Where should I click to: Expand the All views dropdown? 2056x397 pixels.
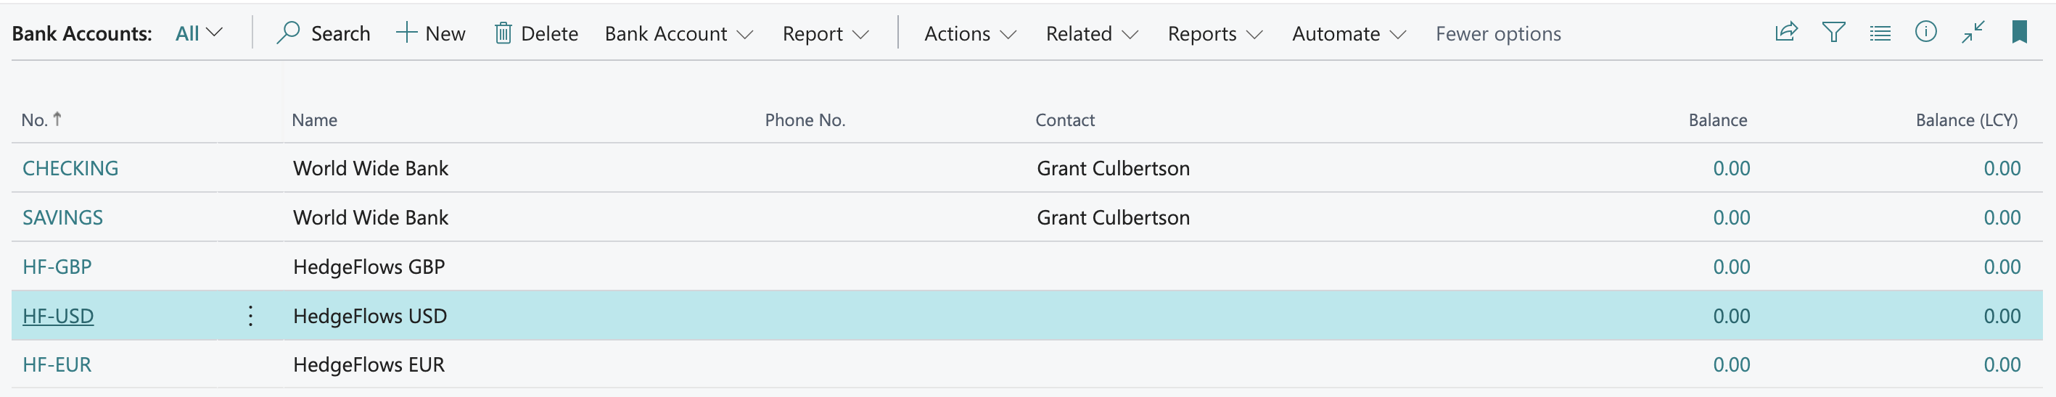[x=198, y=33]
